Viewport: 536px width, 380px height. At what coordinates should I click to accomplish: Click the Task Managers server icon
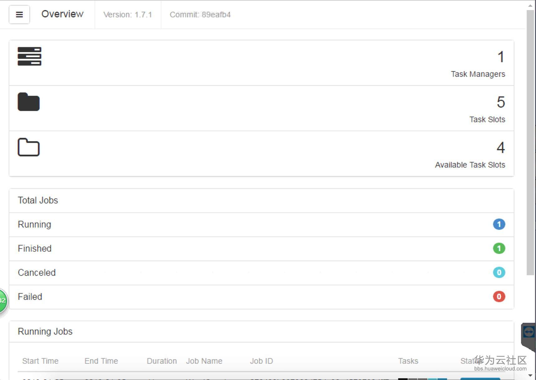point(29,56)
